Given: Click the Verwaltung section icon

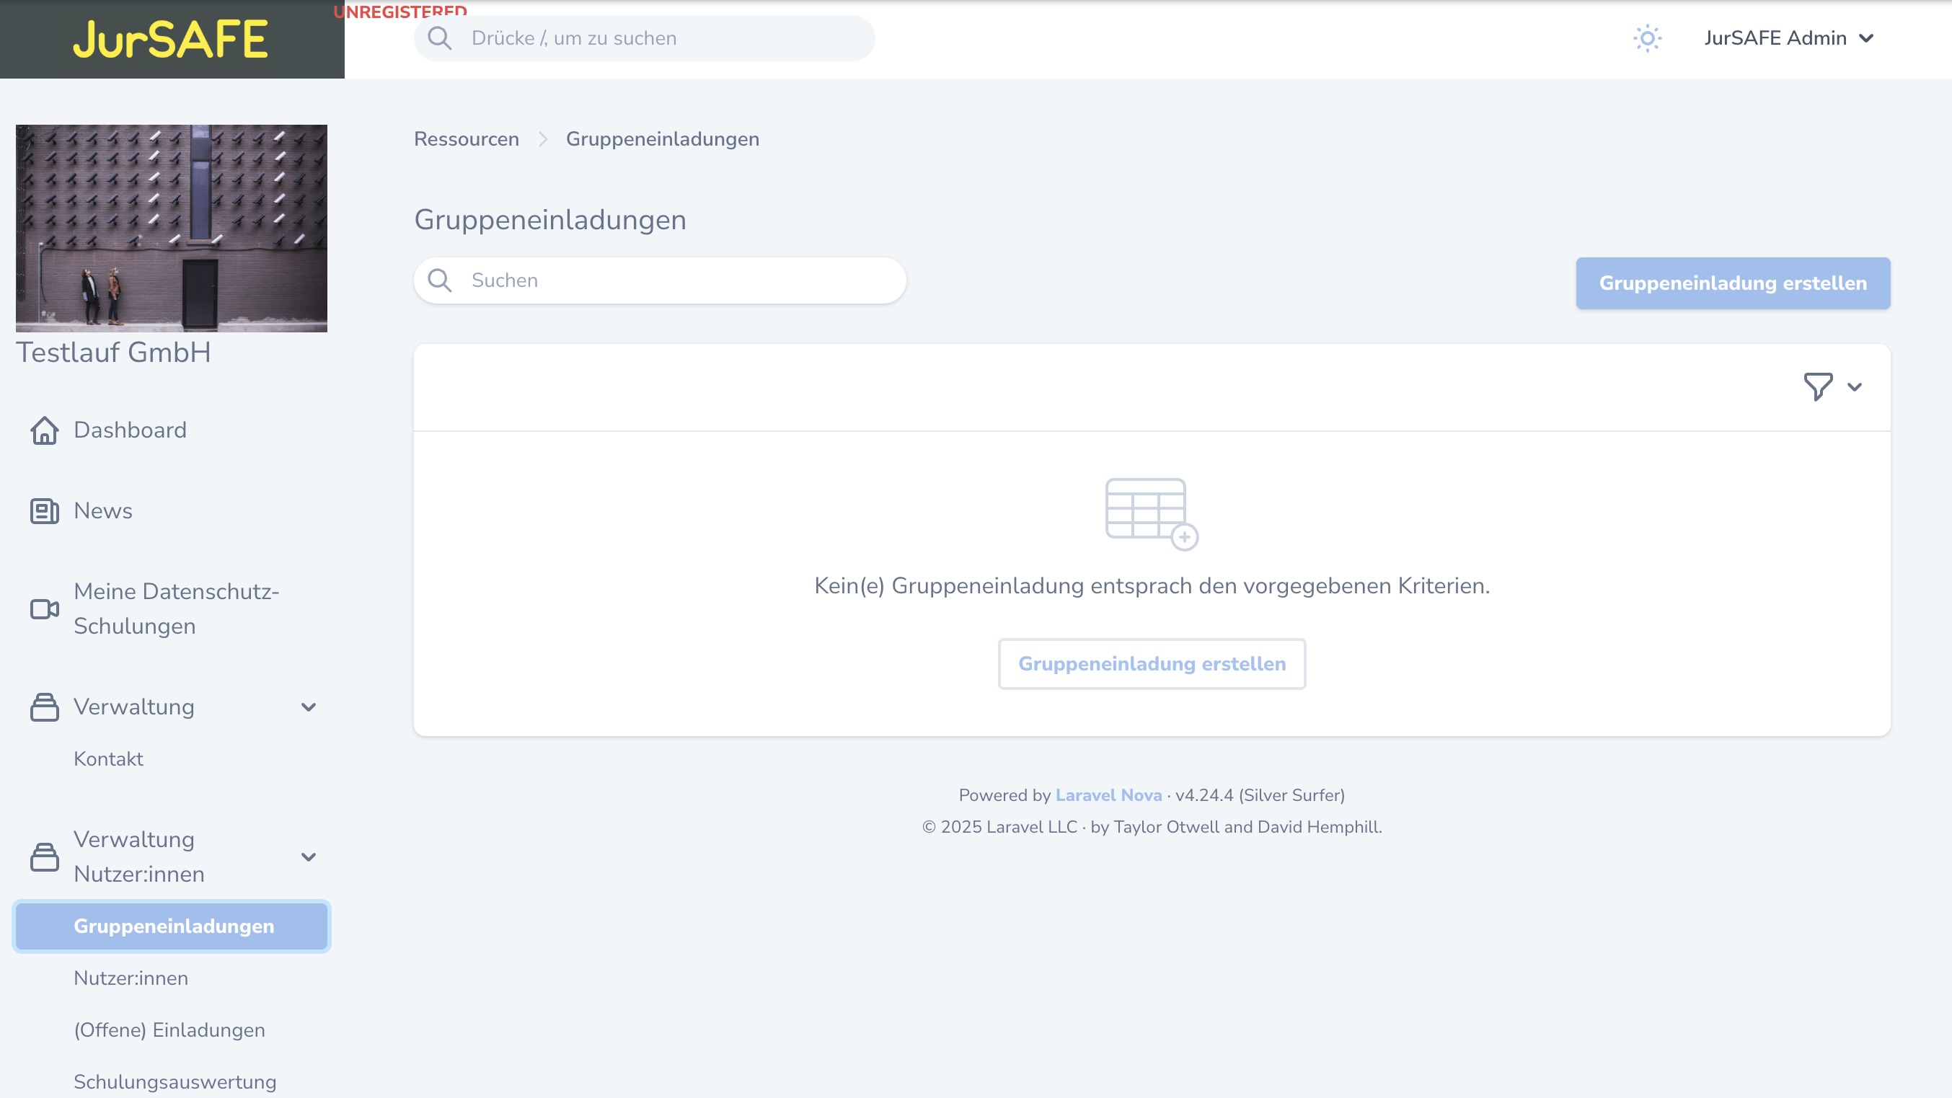Looking at the screenshot, I should (44, 707).
